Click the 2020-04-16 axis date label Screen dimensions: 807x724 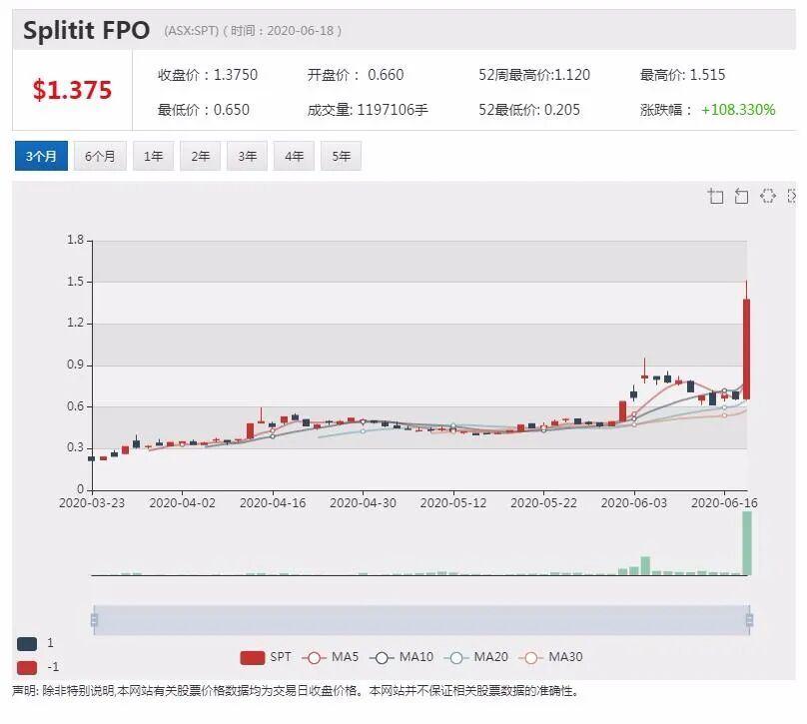point(273,503)
